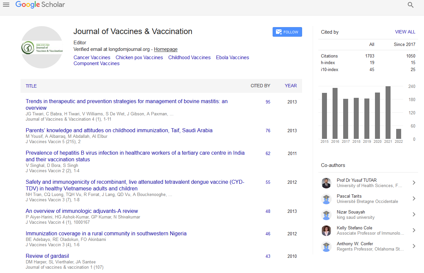Expand chevron next to Nizar Souayah
This screenshot has height=273, width=424.
pos(414,214)
